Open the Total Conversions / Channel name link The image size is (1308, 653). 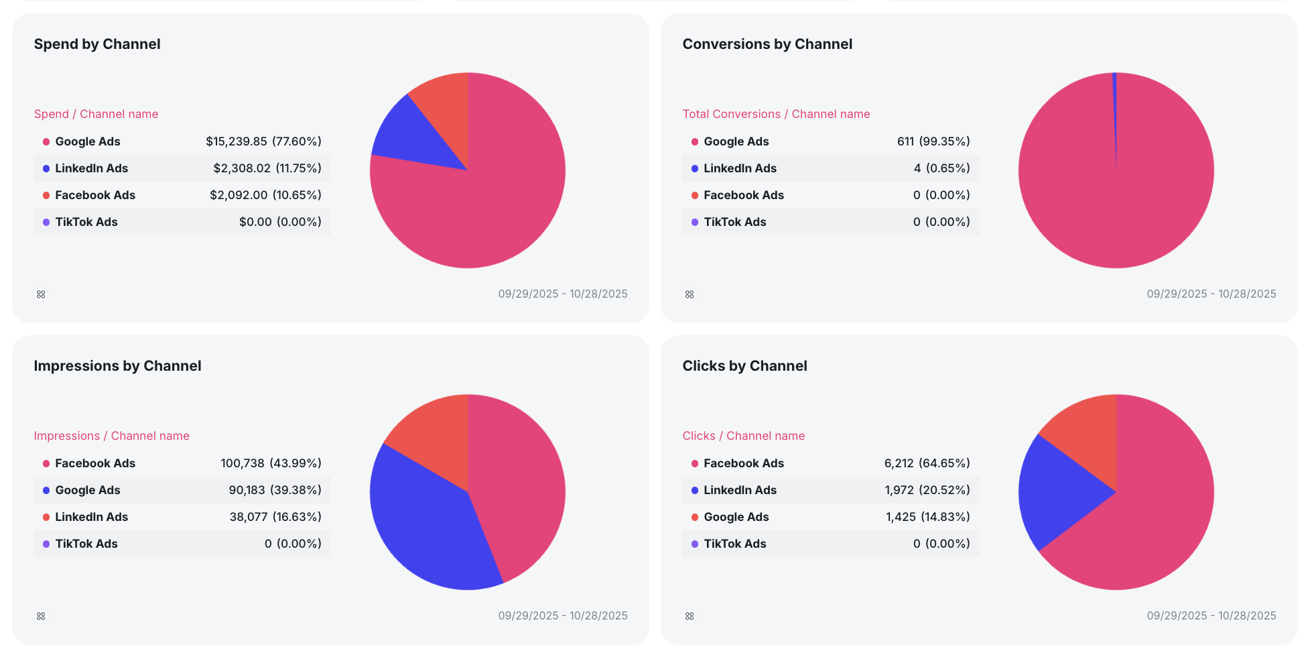[x=776, y=114]
